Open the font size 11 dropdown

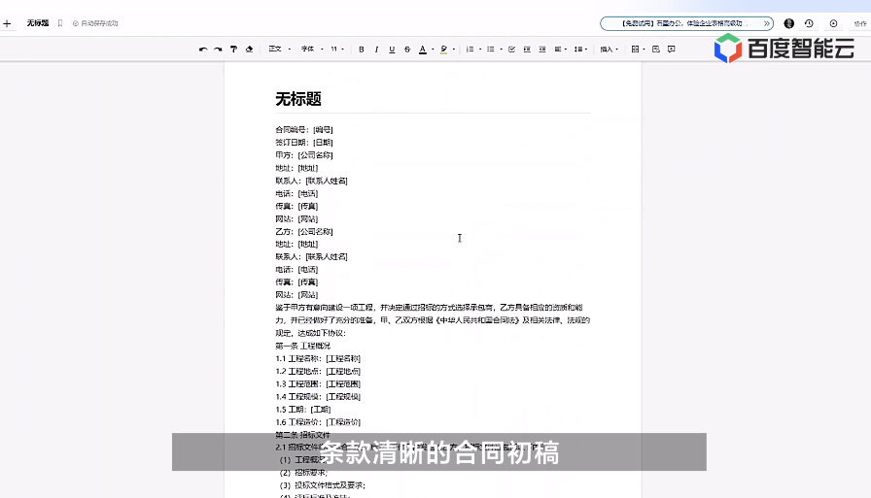337,50
